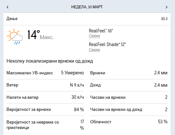This screenshot has height=135, width=175.
Task: Select the RealFeel 16° text
Action: click(101, 31)
